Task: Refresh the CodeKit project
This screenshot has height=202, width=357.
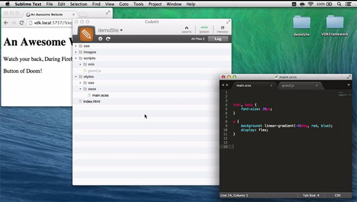Action: 108,39
